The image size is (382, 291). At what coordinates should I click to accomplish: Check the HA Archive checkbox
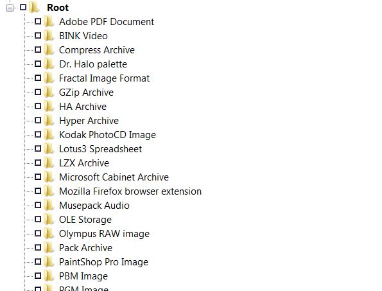38,106
